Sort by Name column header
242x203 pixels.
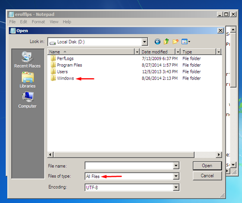91,52
